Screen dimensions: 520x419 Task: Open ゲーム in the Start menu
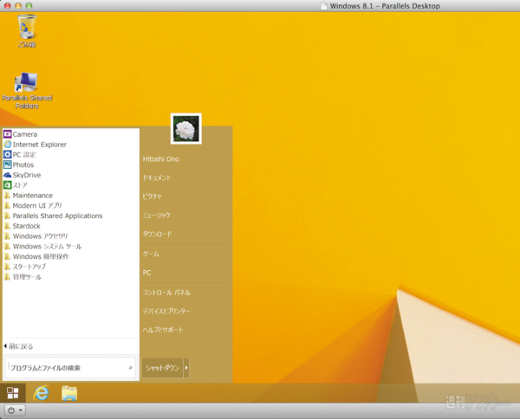[x=151, y=254]
